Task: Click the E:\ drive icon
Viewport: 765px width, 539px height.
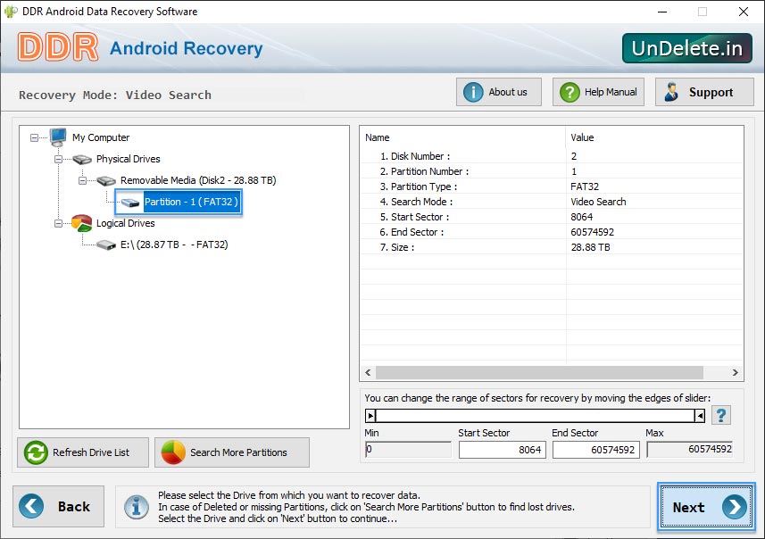Action: (x=106, y=245)
